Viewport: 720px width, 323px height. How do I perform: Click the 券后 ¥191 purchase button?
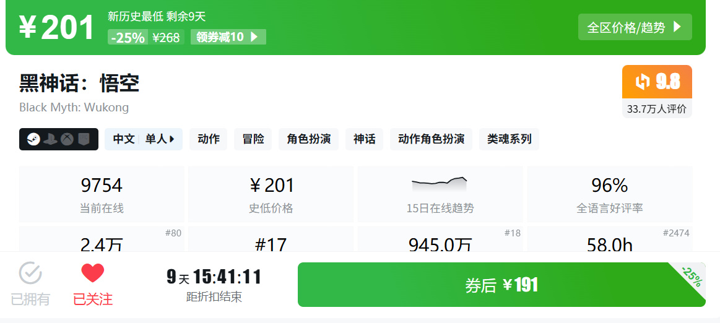pyautogui.click(x=501, y=285)
